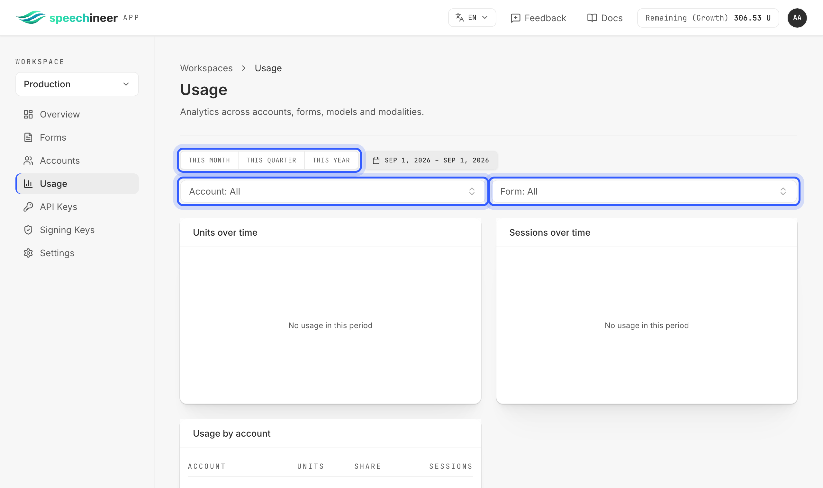Click the speechineer wordmark
The width and height of the screenshot is (823, 488).
(84, 18)
